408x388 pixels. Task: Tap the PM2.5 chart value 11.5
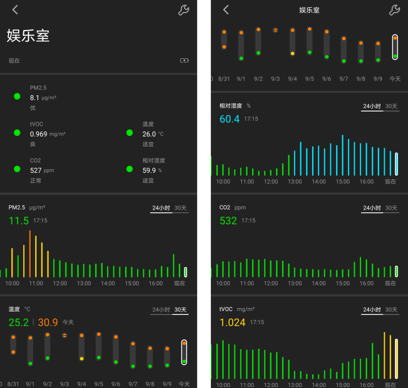(x=19, y=221)
